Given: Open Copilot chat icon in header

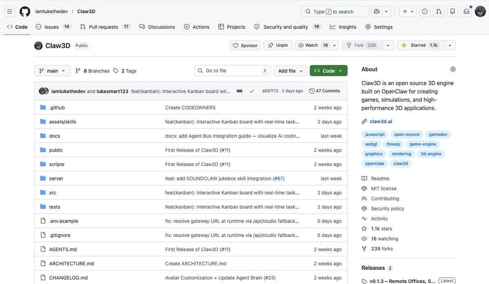Looking at the screenshot, I should point(376,11).
